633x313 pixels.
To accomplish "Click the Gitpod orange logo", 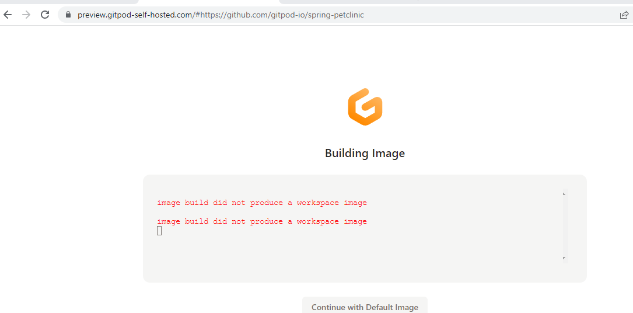I will [365, 107].
